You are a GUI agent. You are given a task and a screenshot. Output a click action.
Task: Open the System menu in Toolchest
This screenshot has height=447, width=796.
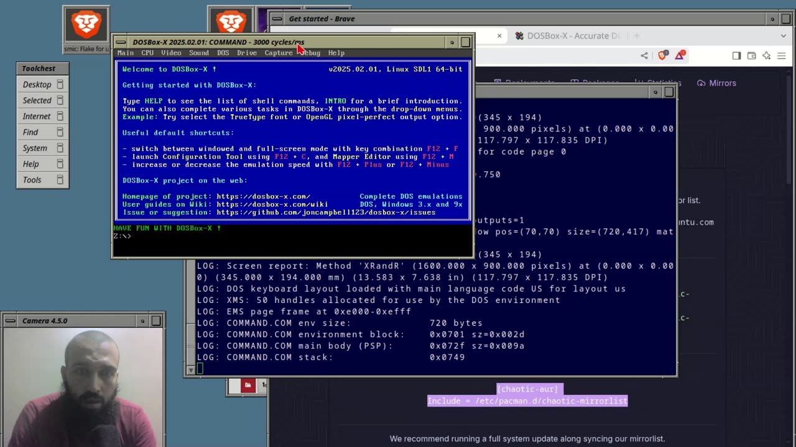click(42, 148)
